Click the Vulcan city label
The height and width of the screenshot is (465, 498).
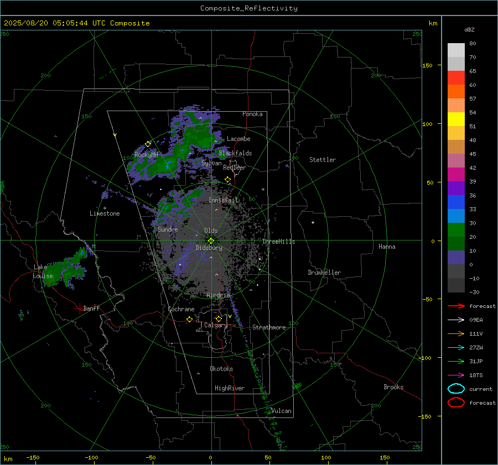pos(281,411)
